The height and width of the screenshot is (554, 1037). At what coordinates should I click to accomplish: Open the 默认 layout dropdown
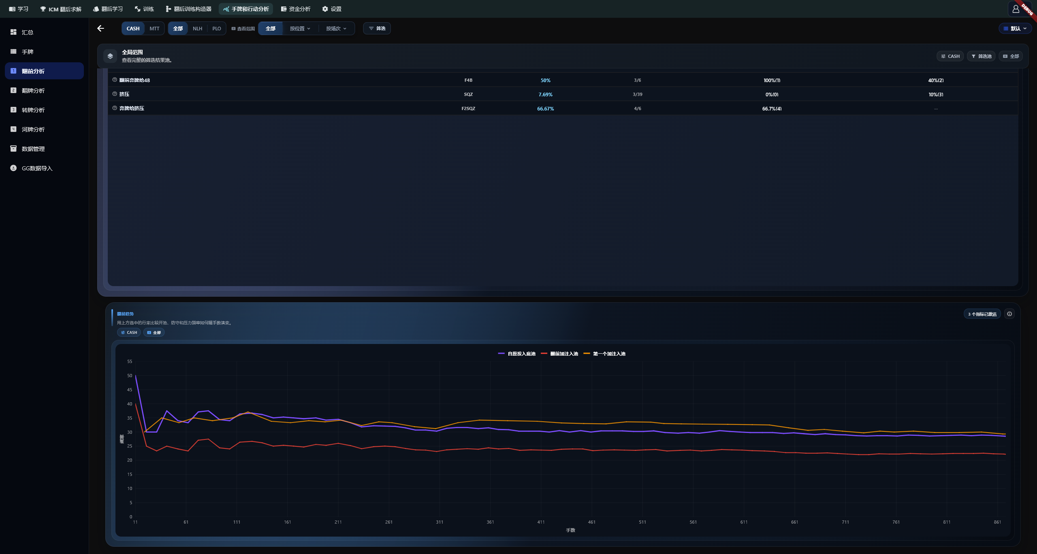click(x=1015, y=28)
